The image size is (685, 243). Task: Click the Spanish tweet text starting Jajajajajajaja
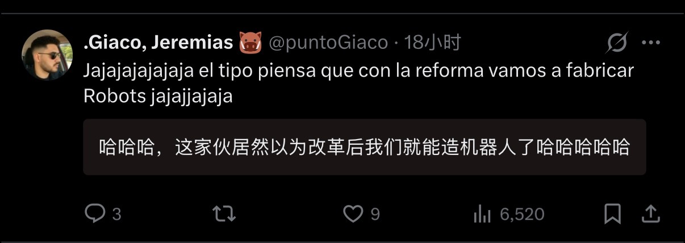click(x=358, y=83)
